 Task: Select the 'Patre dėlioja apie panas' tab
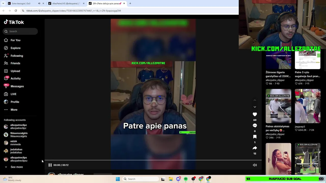click(x=107, y=4)
